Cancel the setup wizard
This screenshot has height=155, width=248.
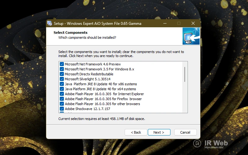(185, 132)
